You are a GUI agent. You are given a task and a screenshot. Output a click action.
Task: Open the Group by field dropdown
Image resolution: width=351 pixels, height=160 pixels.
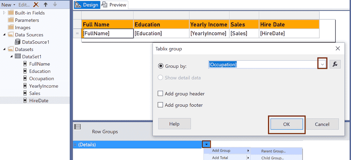[x=322, y=64]
